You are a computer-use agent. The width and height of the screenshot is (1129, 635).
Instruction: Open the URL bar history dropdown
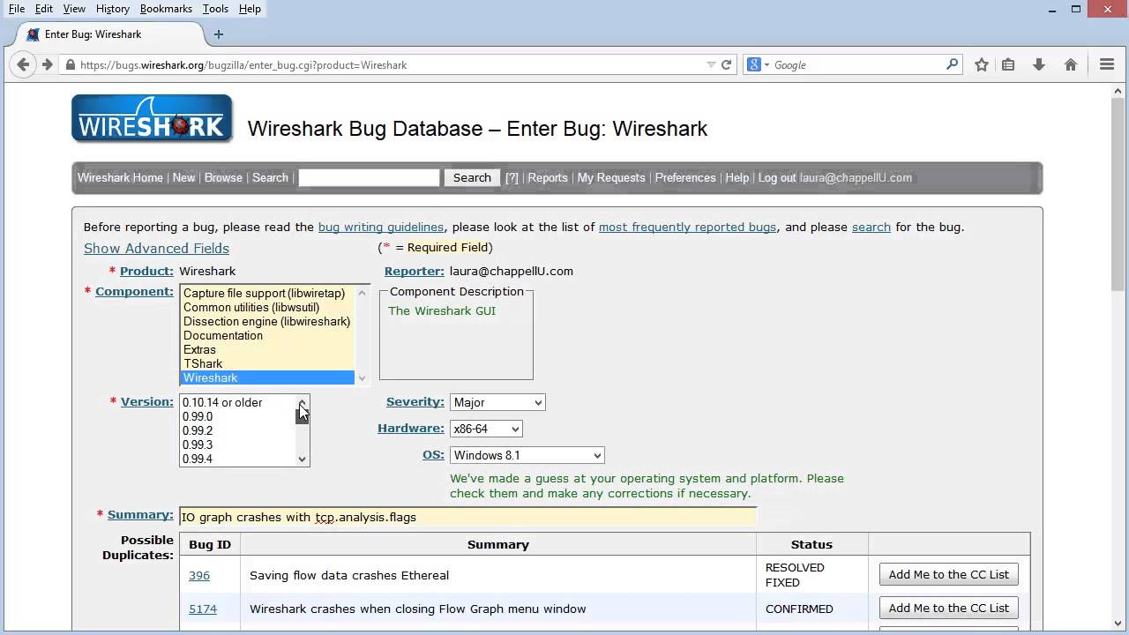point(711,64)
